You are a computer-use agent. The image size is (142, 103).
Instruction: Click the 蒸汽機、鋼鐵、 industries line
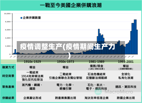(x=32, y=85)
